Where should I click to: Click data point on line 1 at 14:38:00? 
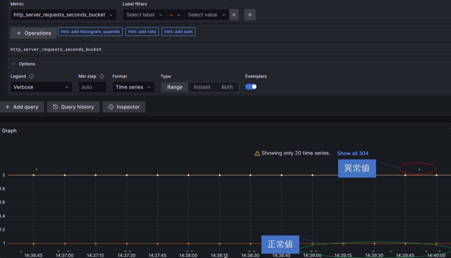tap(189, 243)
